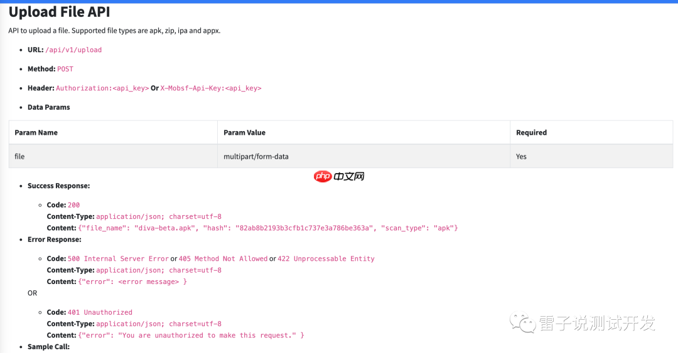Click the Required column header
The image size is (678, 353).
(x=531, y=133)
